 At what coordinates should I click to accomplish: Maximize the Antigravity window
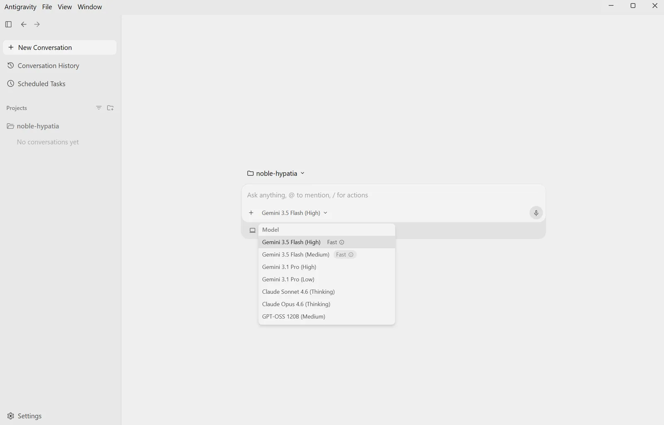pos(633,6)
